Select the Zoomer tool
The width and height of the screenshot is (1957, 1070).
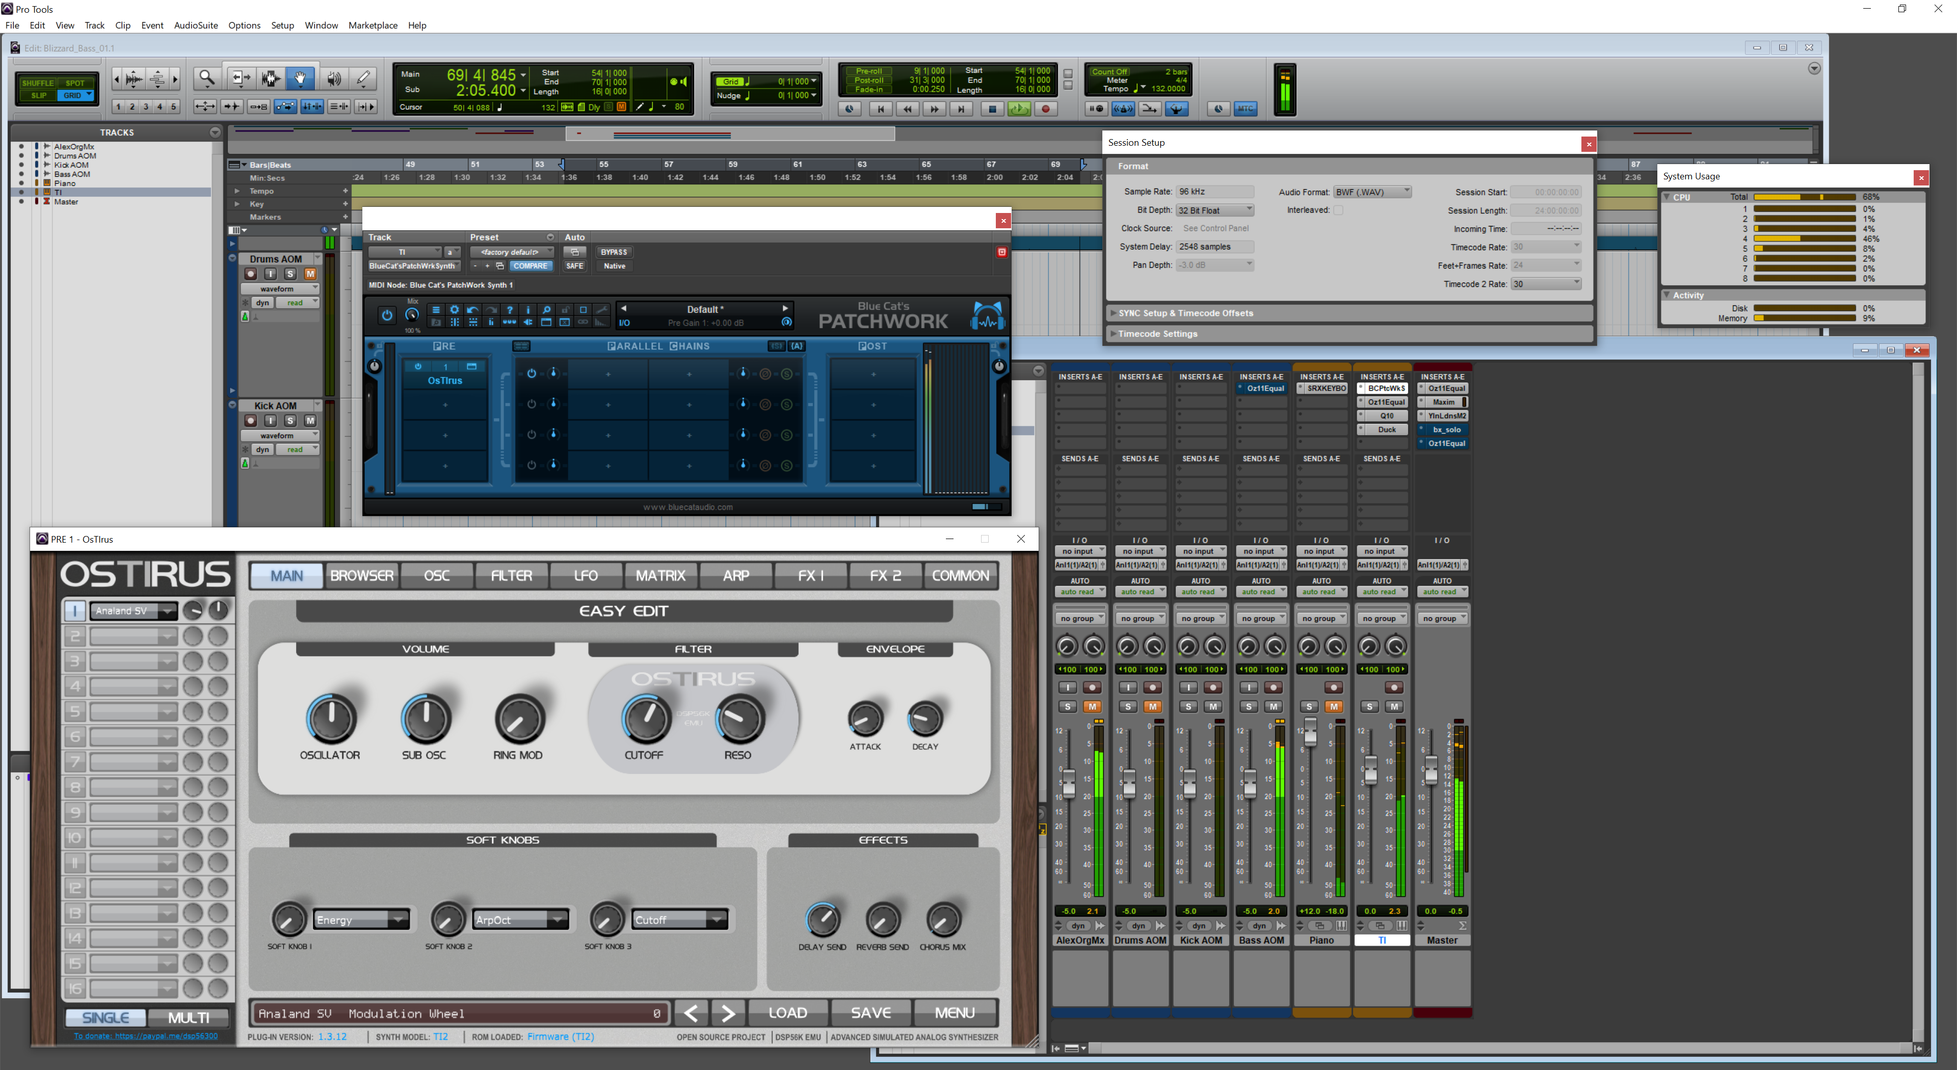(206, 78)
